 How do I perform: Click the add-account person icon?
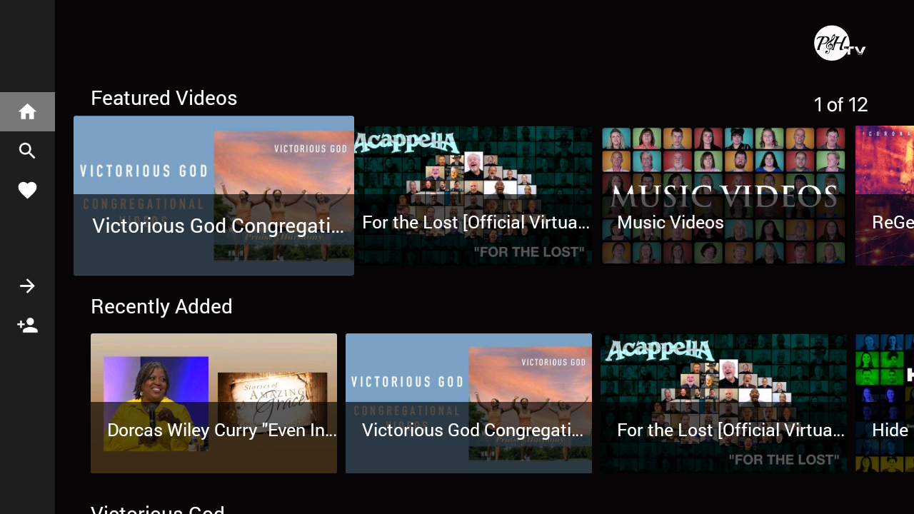27,326
